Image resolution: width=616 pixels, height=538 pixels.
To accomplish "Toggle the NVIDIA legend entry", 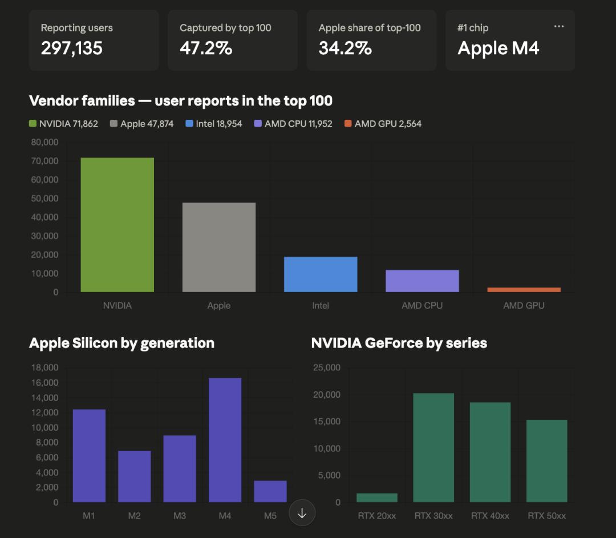I will [64, 124].
